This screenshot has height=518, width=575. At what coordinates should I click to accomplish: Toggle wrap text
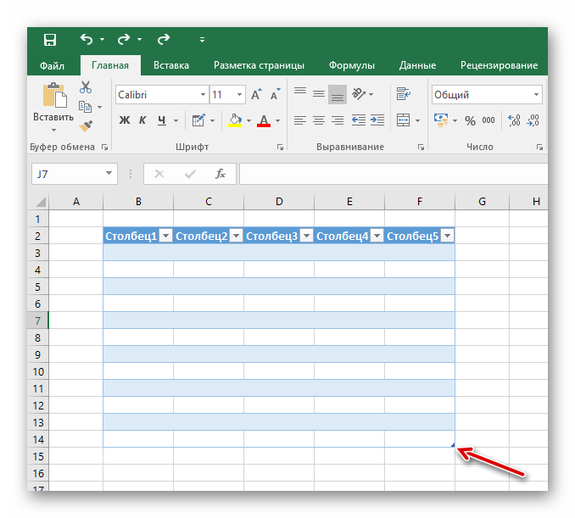(x=404, y=94)
